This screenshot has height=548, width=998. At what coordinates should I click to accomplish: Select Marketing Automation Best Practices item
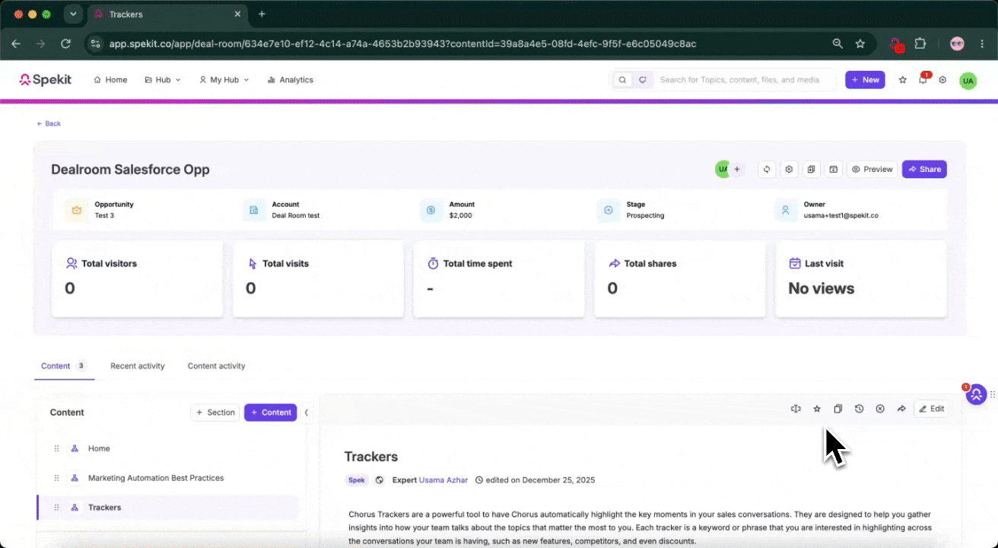point(167,478)
